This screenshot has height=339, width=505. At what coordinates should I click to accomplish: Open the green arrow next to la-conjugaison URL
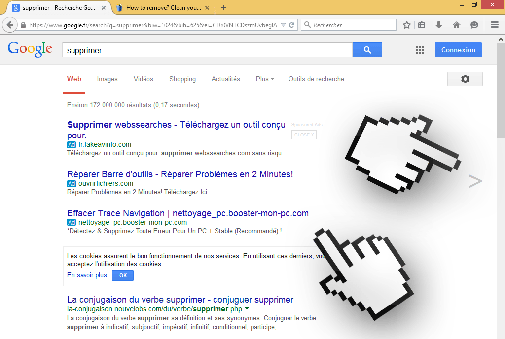(247, 309)
